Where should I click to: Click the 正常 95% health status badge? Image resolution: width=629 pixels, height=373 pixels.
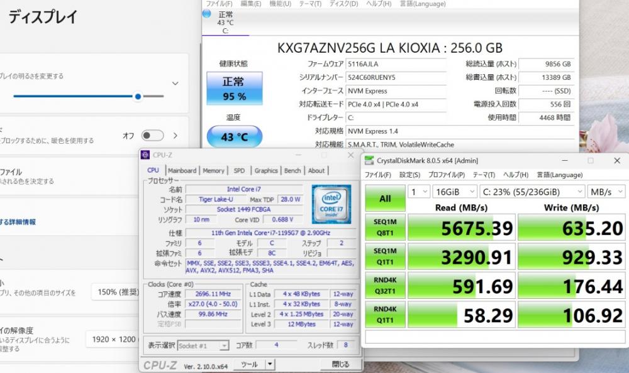point(234,89)
